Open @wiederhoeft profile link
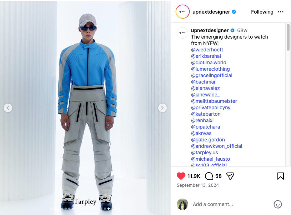 pyautogui.click(x=207, y=50)
